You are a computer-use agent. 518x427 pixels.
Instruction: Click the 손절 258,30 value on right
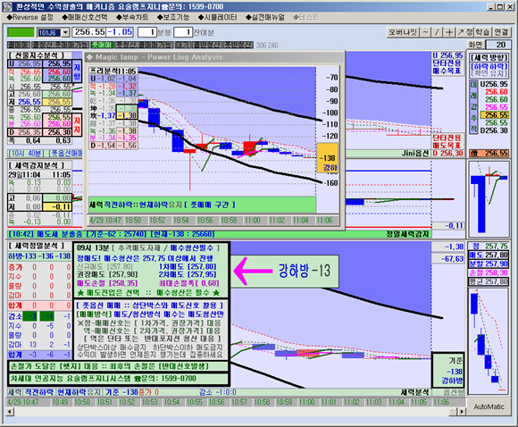(x=489, y=273)
